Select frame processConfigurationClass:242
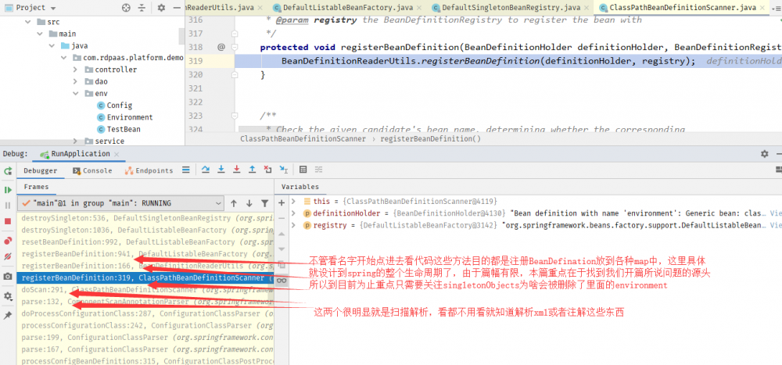782x365 pixels. 145,326
